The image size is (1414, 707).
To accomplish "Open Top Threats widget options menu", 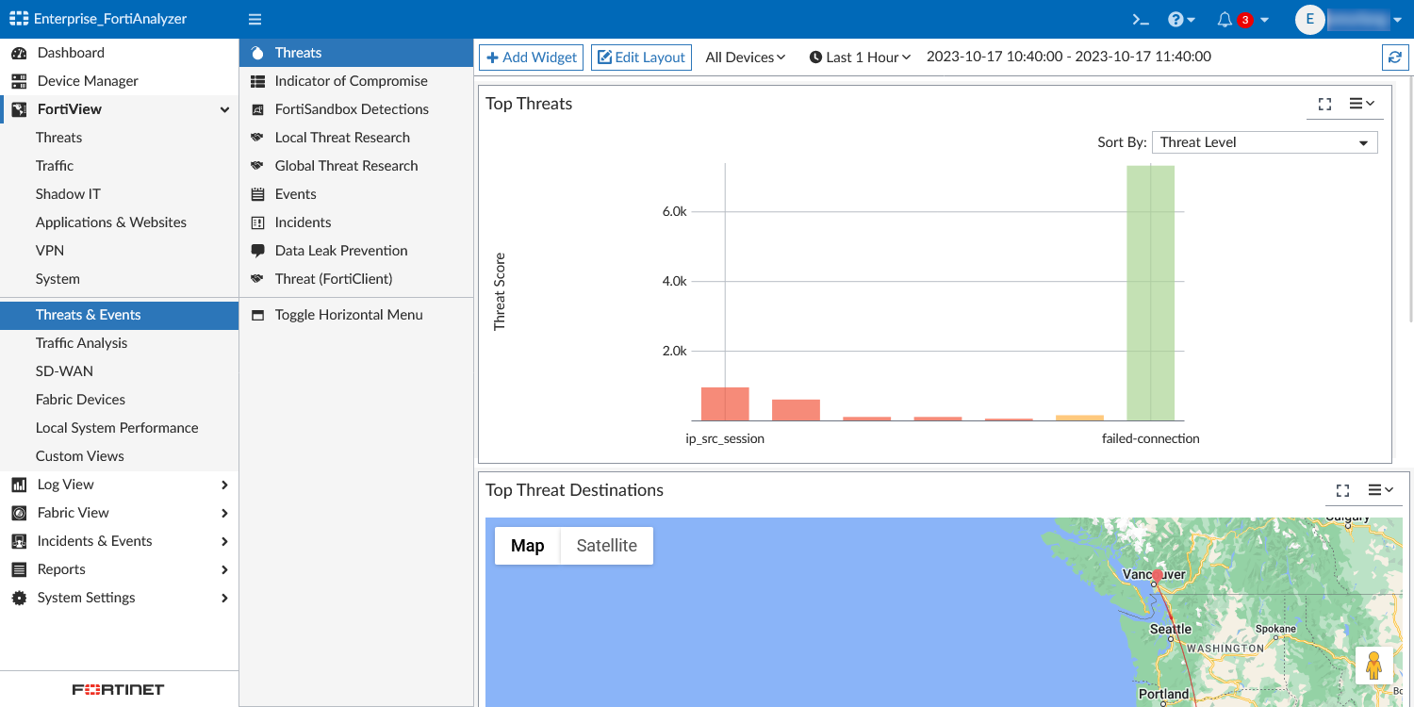I will 1362,104.
